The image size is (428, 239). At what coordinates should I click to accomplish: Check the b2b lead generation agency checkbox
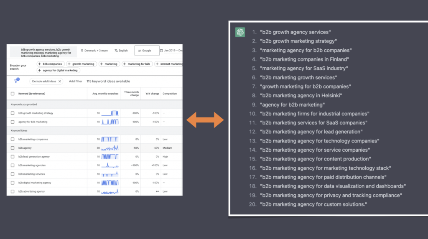pos(13,157)
